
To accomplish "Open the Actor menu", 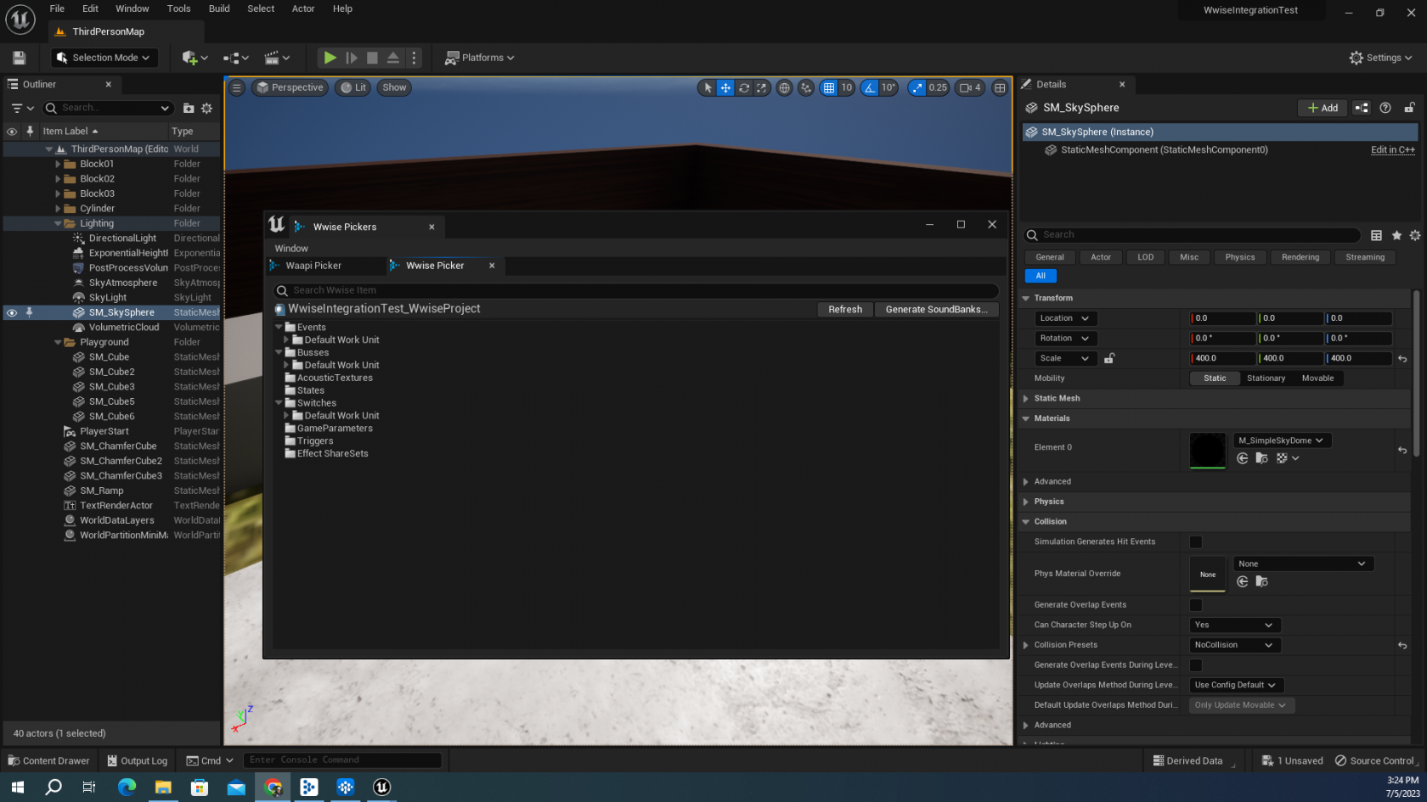I will pos(303,8).
